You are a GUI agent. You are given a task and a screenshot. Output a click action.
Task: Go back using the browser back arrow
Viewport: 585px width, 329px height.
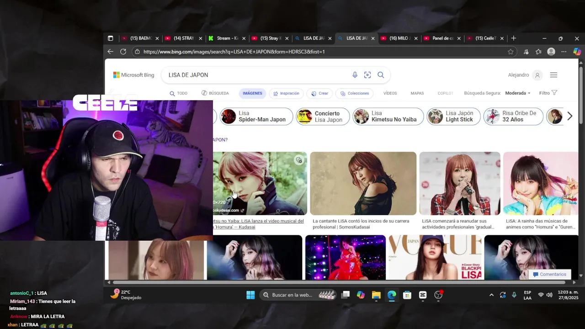[110, 52]
